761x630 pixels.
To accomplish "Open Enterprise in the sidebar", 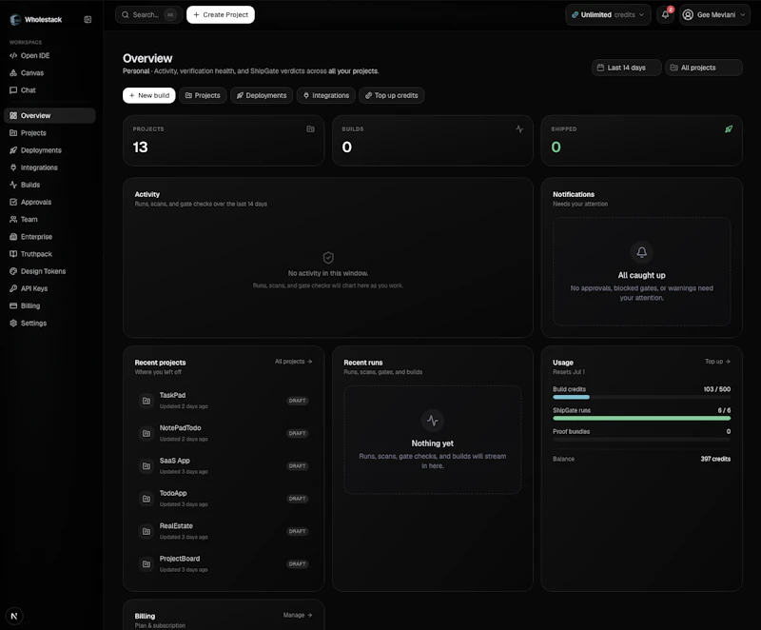I will coord(49,237).
